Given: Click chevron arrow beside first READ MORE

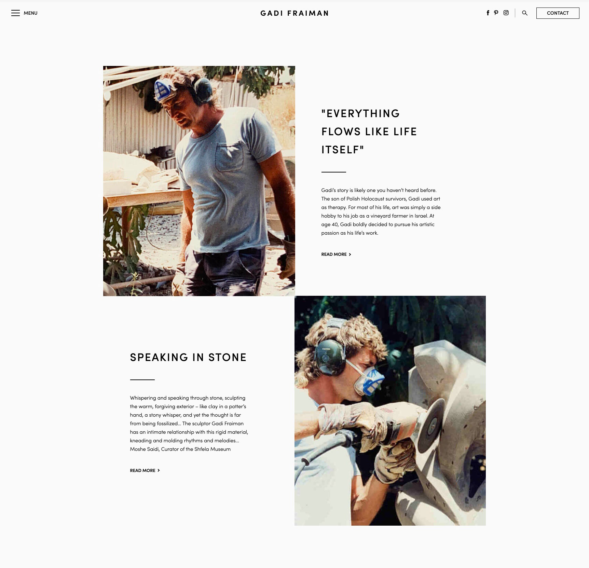Looking at the screenshot, I should point(350,254).
